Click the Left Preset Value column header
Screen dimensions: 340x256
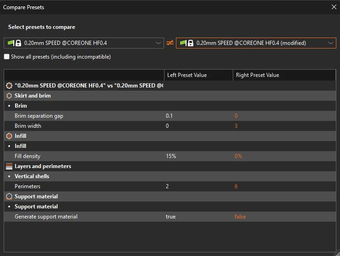198,75
